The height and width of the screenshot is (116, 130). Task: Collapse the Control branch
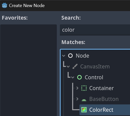[73, 77]
